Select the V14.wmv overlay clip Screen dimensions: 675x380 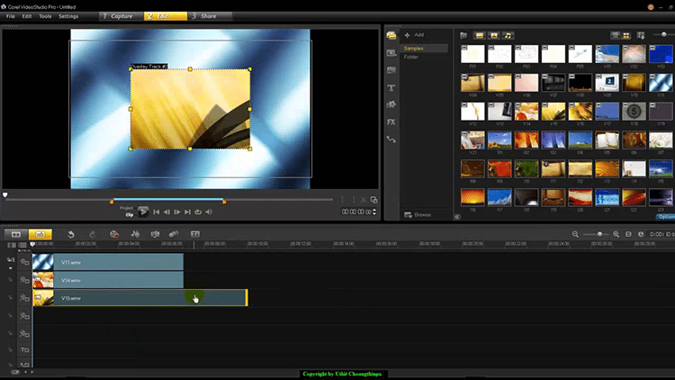(x=108, y=280)
